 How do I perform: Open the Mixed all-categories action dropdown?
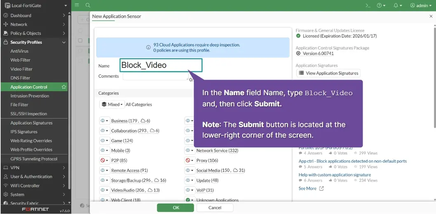(112, 105)
